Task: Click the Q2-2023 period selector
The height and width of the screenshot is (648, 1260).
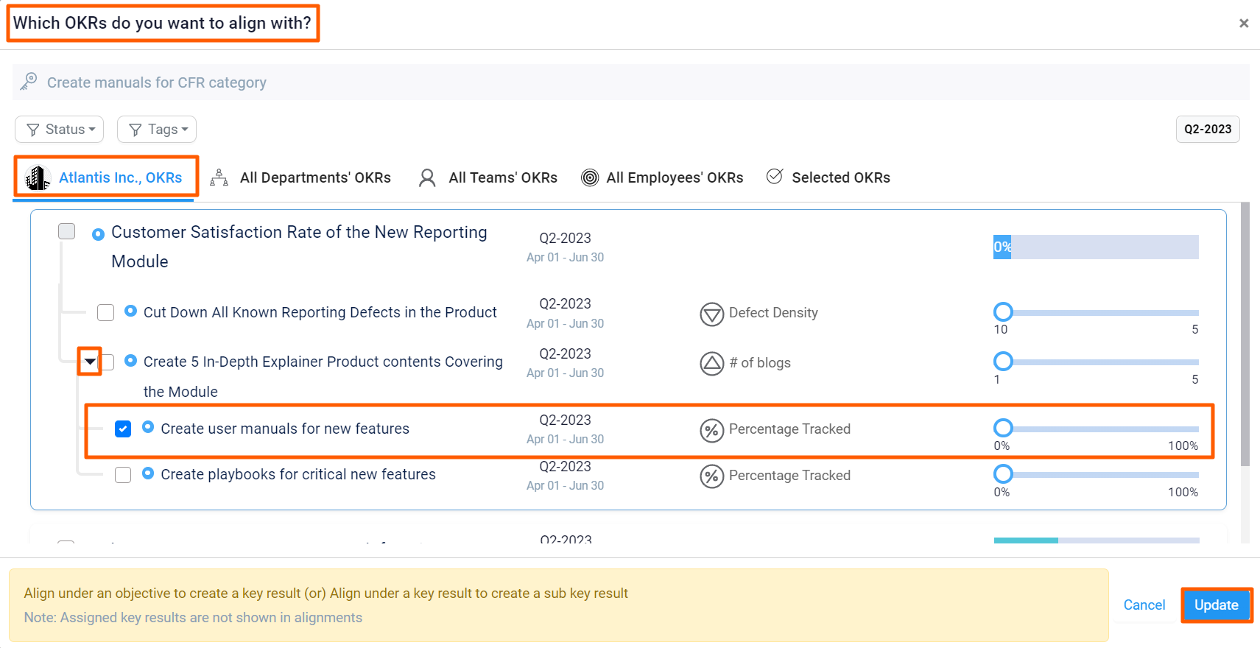Action: pos(1207,129)
